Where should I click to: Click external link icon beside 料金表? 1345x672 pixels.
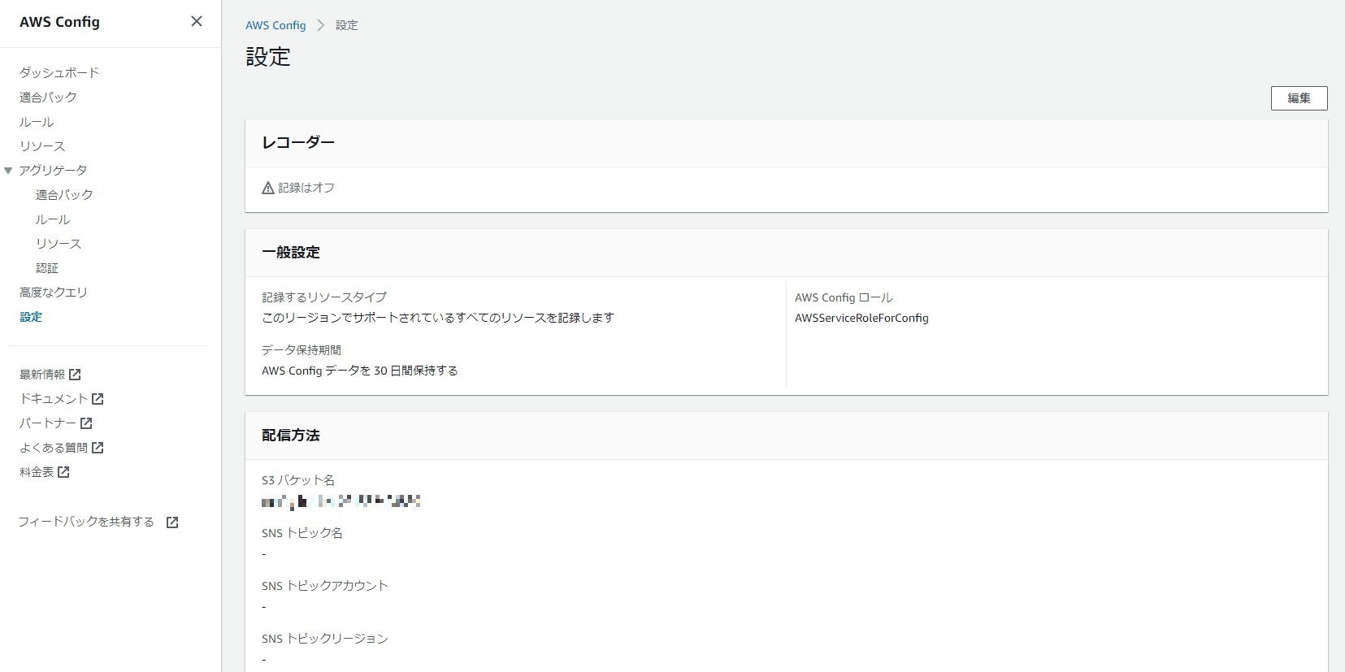63,472
